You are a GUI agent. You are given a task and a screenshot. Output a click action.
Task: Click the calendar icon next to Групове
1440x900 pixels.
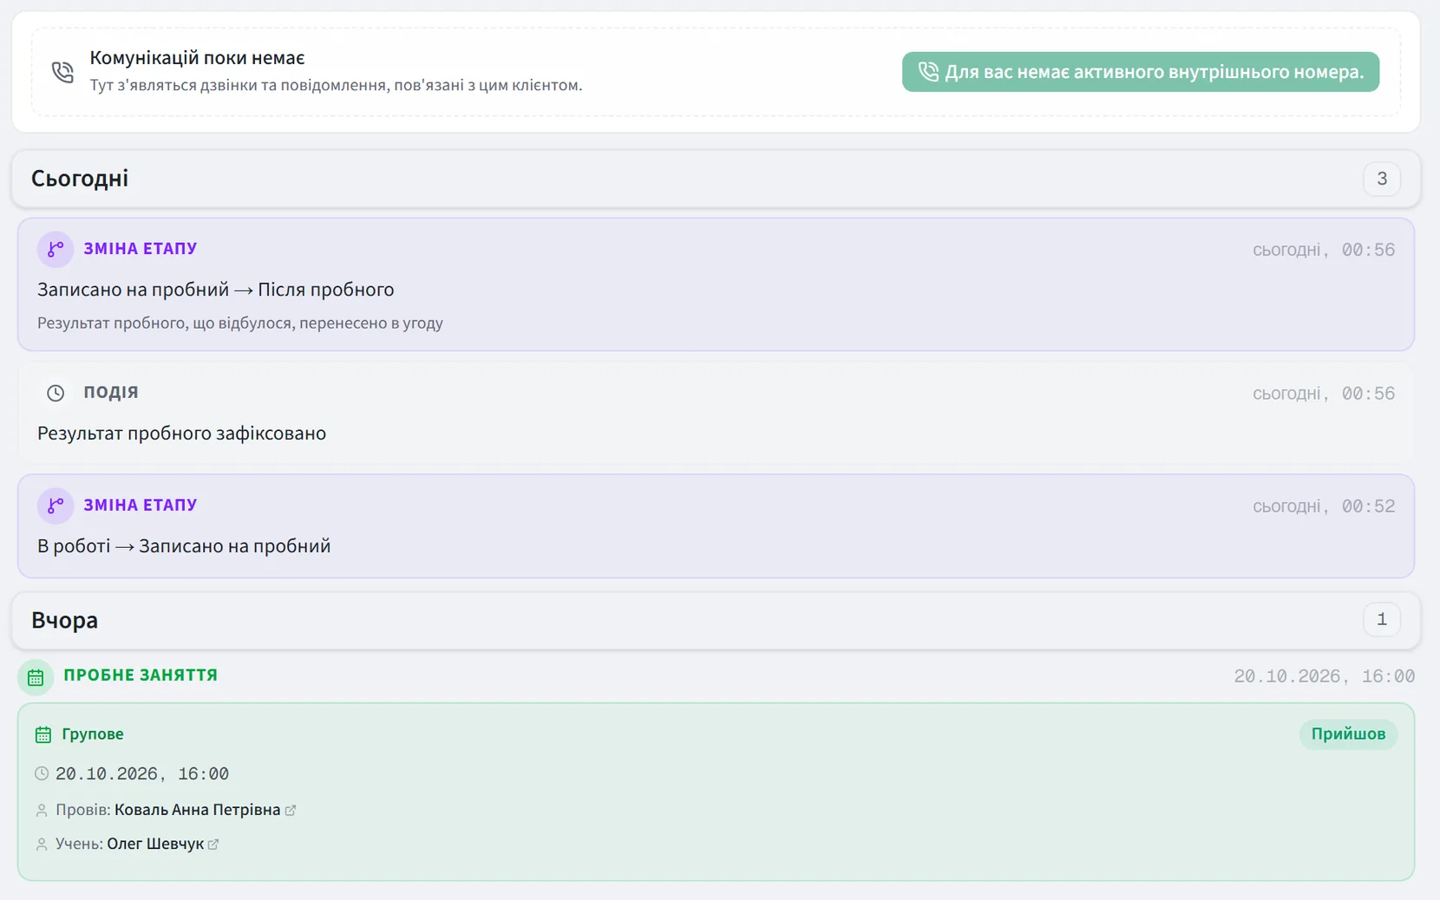pos(43,735)
